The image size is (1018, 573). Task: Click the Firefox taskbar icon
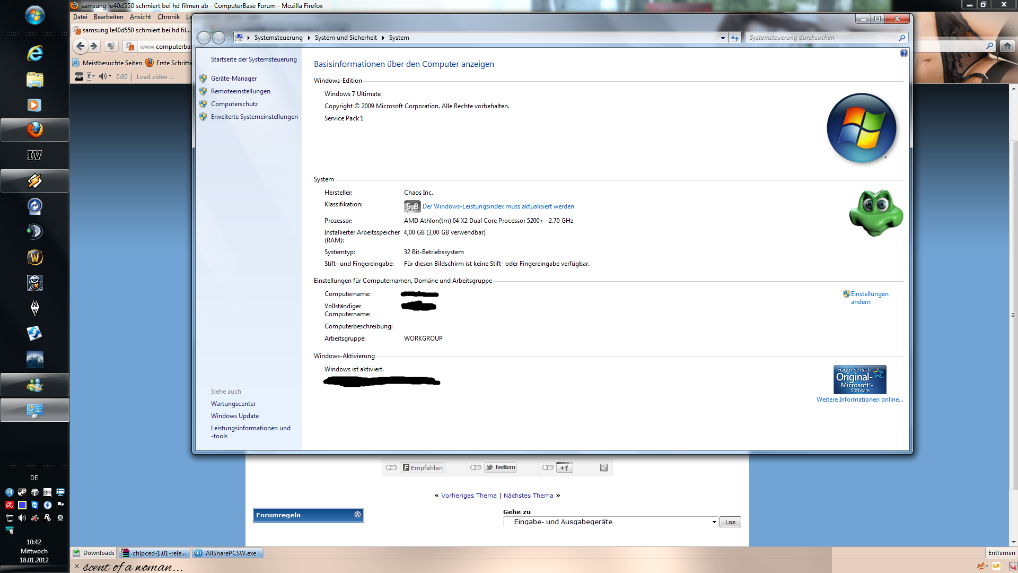coord(34,130)
